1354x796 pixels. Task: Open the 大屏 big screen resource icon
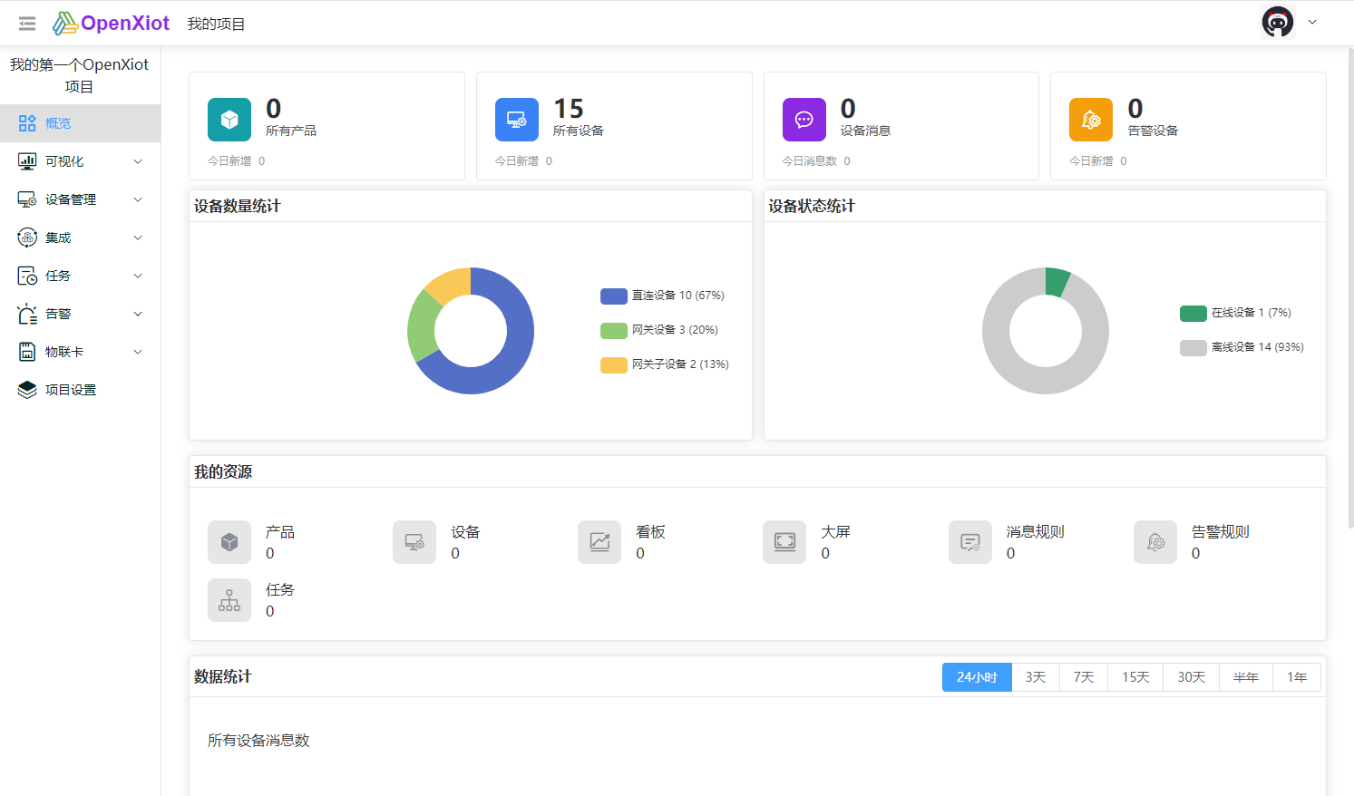[784, 542]
